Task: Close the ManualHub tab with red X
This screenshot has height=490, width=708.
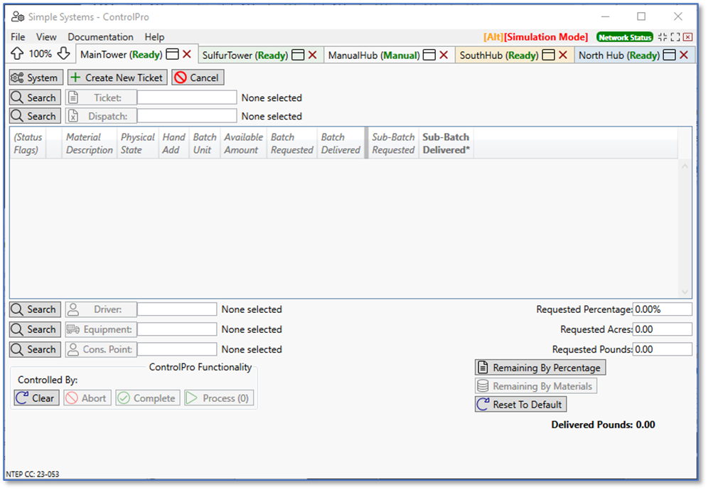Action: [x=443, y=55]
